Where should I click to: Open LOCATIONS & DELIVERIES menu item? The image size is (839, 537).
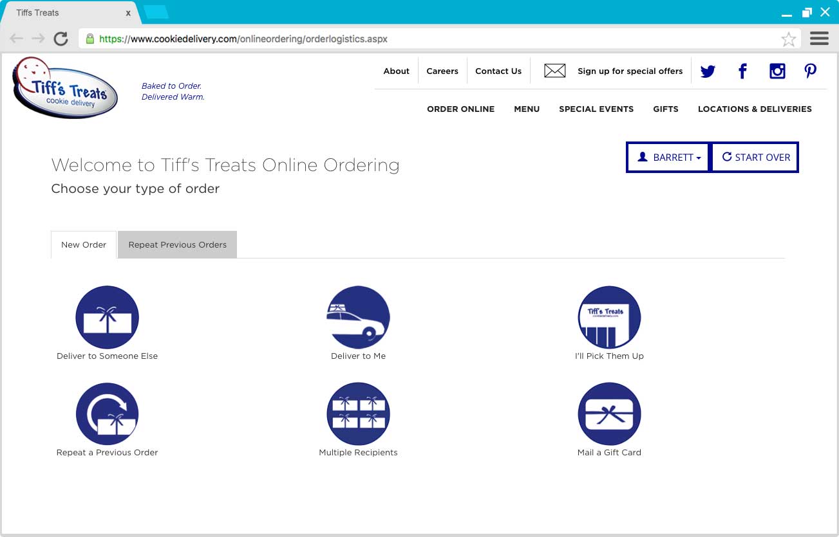[x=755, y=109]
